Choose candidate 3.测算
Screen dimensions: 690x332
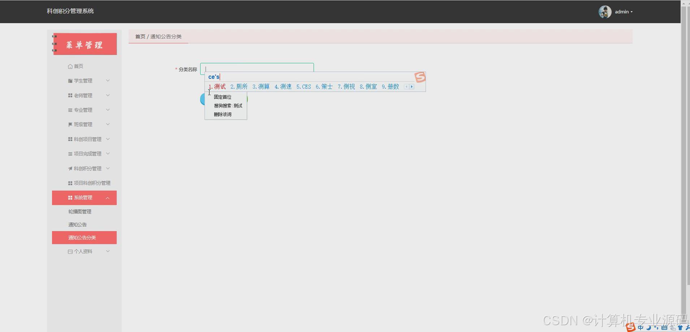click(261, 87)
